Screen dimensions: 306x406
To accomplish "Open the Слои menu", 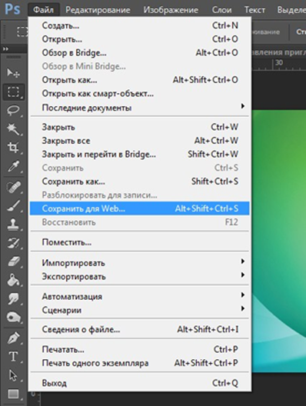I will [221, 10].
